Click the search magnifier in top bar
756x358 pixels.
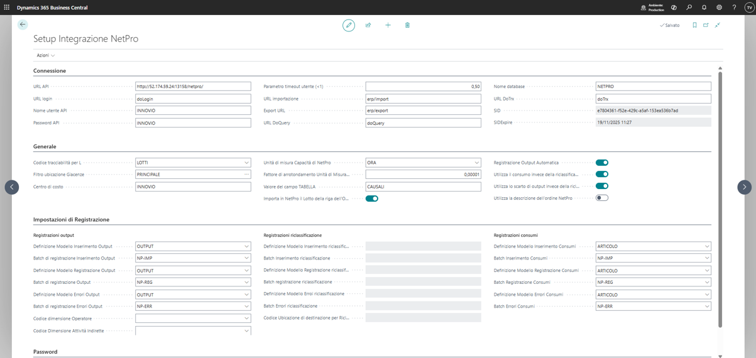(689, 8)
